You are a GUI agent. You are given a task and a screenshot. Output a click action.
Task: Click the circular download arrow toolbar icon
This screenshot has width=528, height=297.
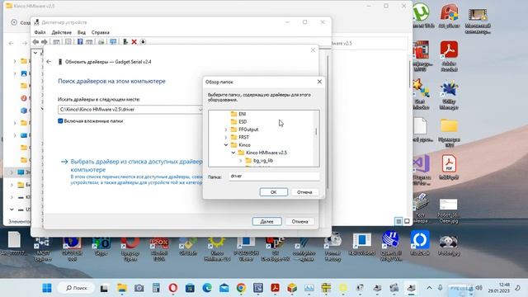pyautogui.click(x=143, y=41)
